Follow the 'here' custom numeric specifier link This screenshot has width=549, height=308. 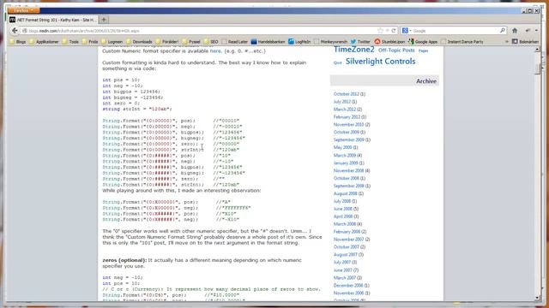click(x=215, y=51)
